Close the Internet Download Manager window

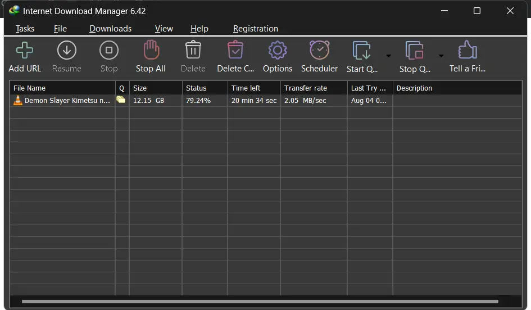pyautogui.click(x=510, y=11)
